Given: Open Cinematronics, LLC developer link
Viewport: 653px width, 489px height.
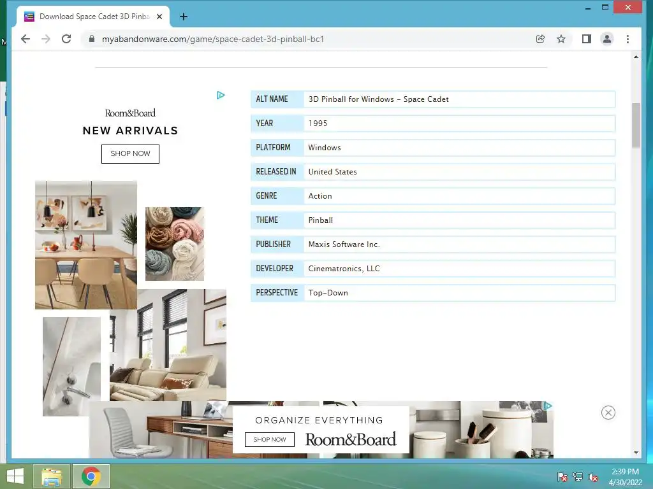Looking at the screenshot, I should 344,268.
